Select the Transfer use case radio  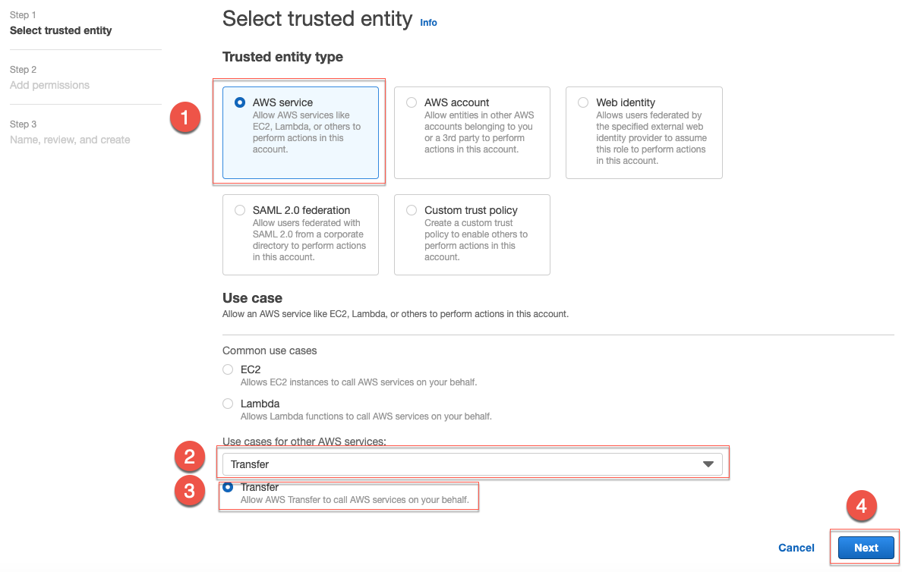[x=228, y=487]
